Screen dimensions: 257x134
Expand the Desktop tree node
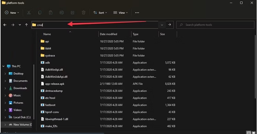click(x=5, y=74)
